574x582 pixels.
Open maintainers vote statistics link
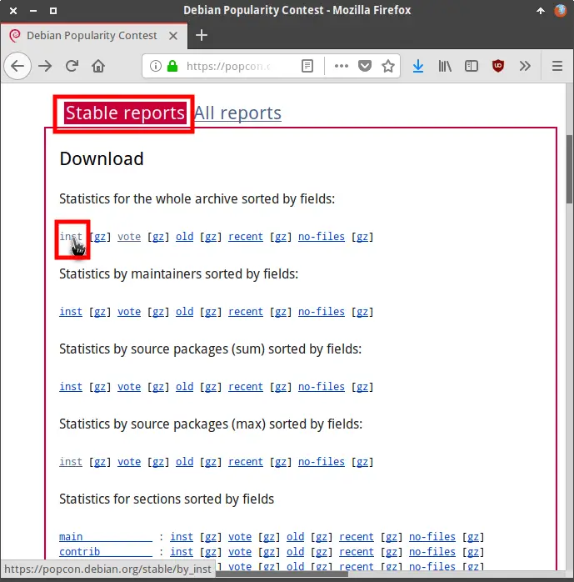coord(129,312)
